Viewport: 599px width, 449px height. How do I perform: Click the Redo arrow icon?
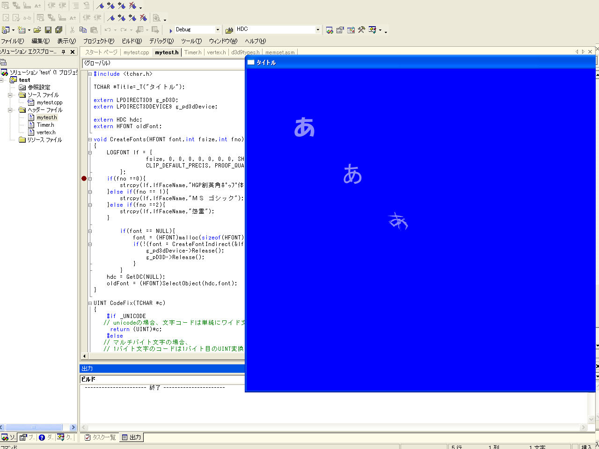[x=124, y=30]
